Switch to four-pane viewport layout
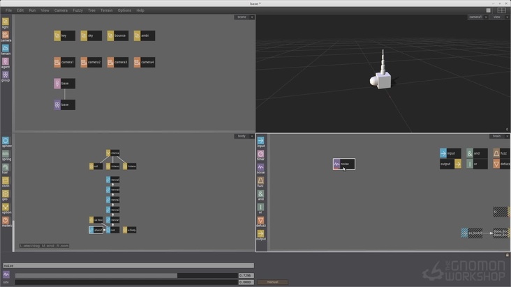This screenshot has width=511, height=287. (x=501, y=10)
